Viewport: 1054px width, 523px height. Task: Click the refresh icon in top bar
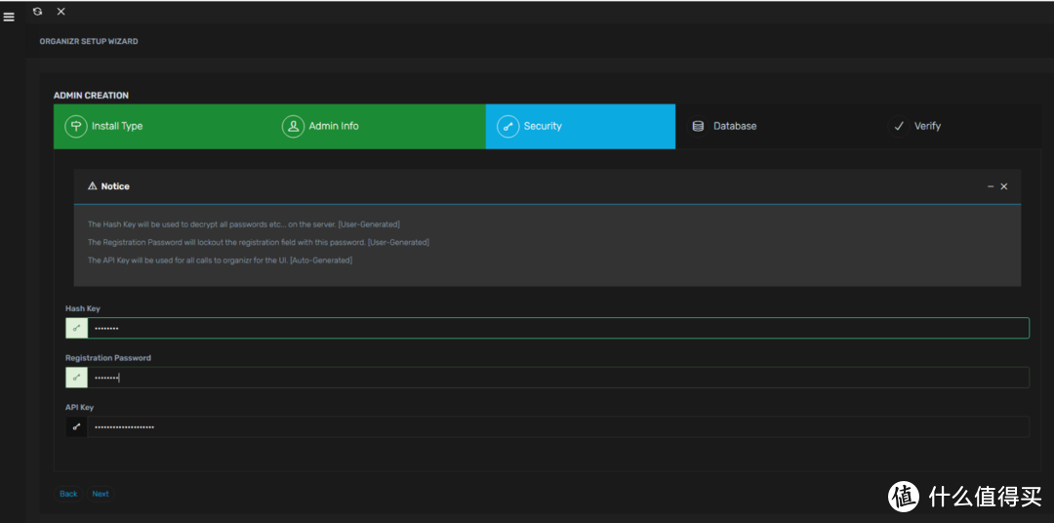[x=37, y=12]
